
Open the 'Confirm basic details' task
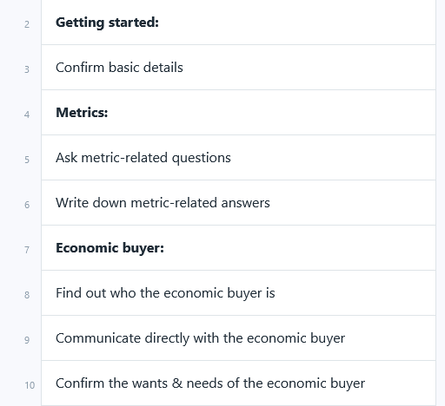[x=238, y=68]
